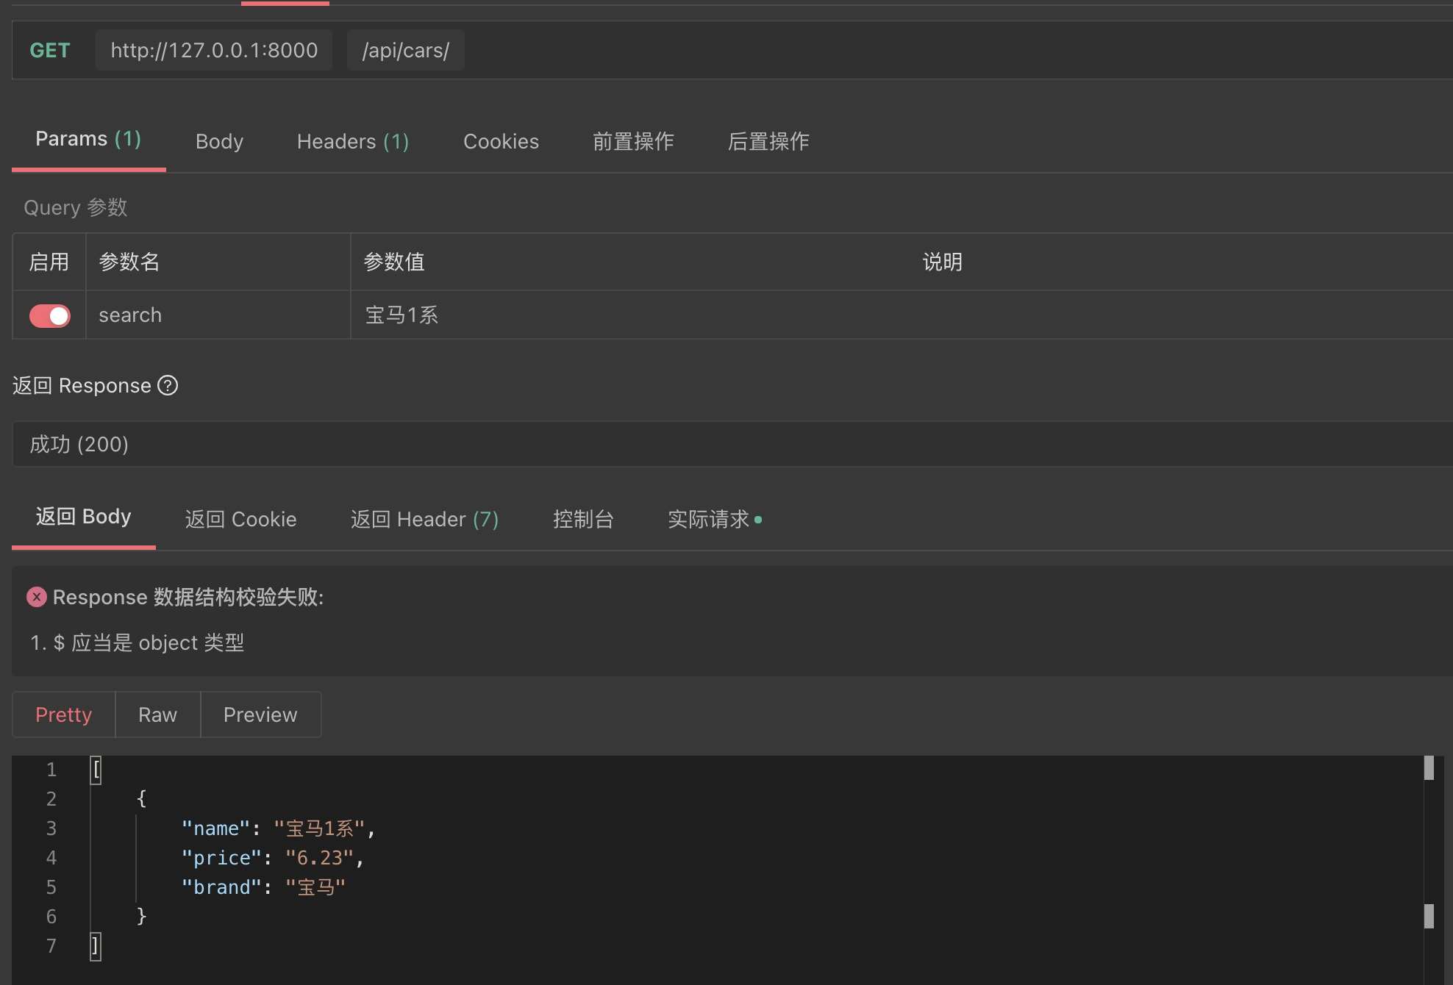Open the 返回 Response help icon
This screenshot has height=985, width=1453.
click(x=167, y=385)
